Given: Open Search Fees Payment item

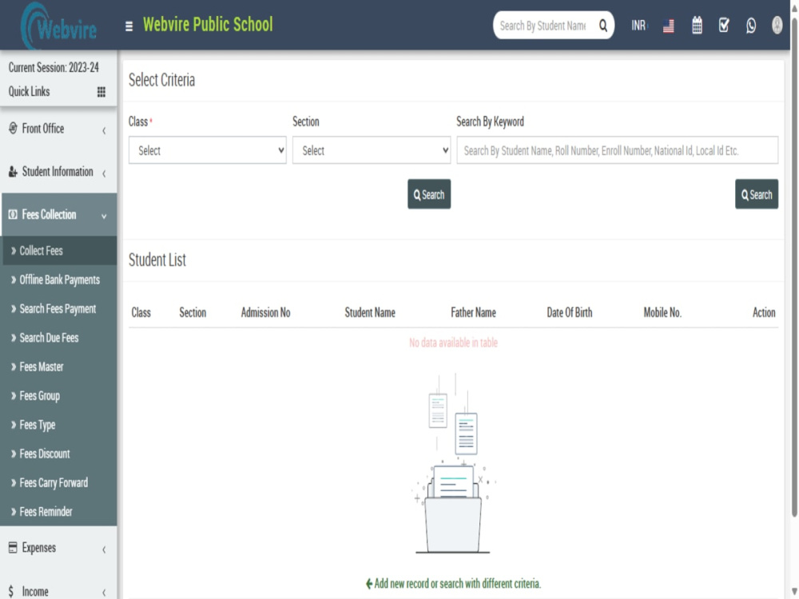Looking at the screenshot, I should tap(58, 308).
